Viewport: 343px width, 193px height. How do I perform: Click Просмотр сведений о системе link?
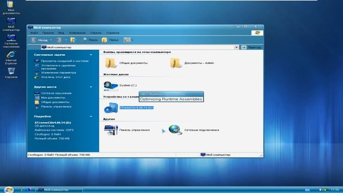[x=65, y=61]
